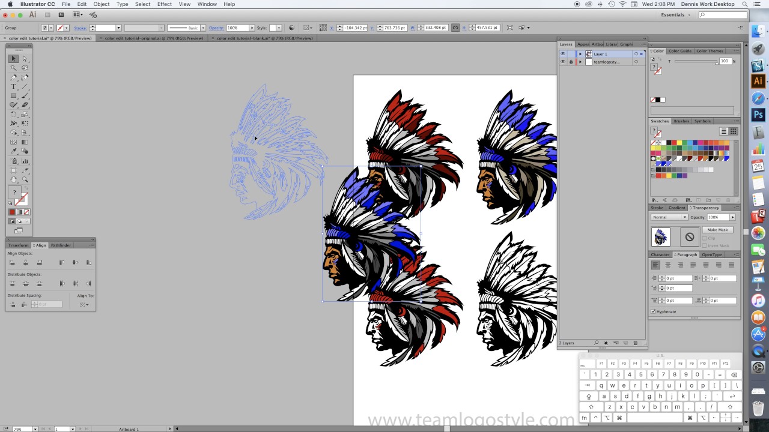
Task: Open the control bar Opacity value arrow
Action: click(x=252, y=28)
